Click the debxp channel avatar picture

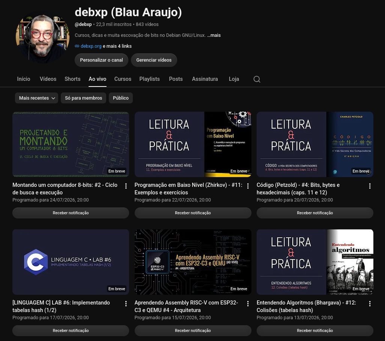(42, 37)
